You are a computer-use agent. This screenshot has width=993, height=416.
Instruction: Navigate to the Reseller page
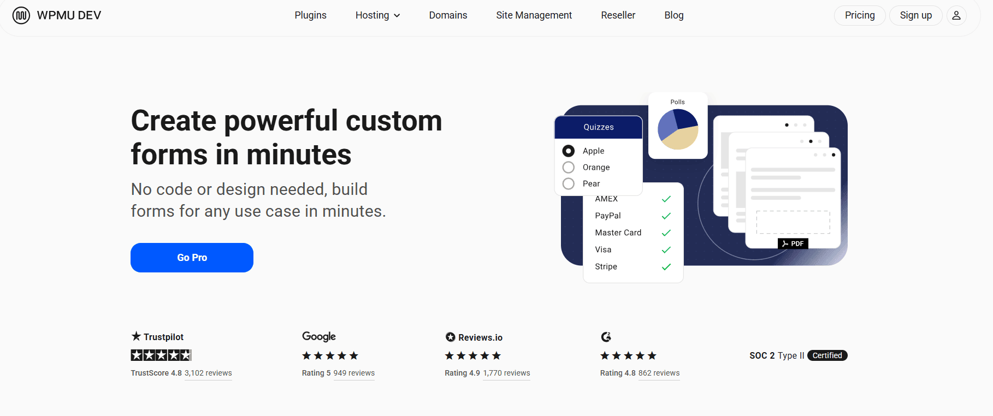click(x=618, y=15)
